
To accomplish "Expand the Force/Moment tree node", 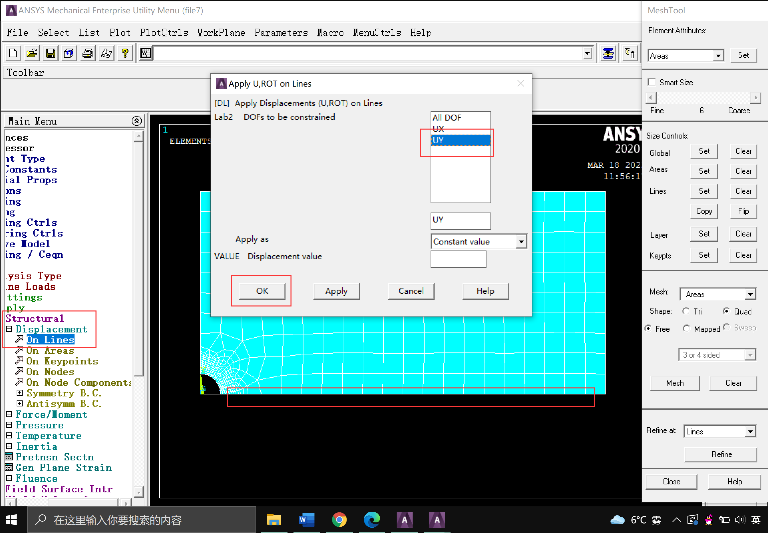I will (x=9, y=414).
